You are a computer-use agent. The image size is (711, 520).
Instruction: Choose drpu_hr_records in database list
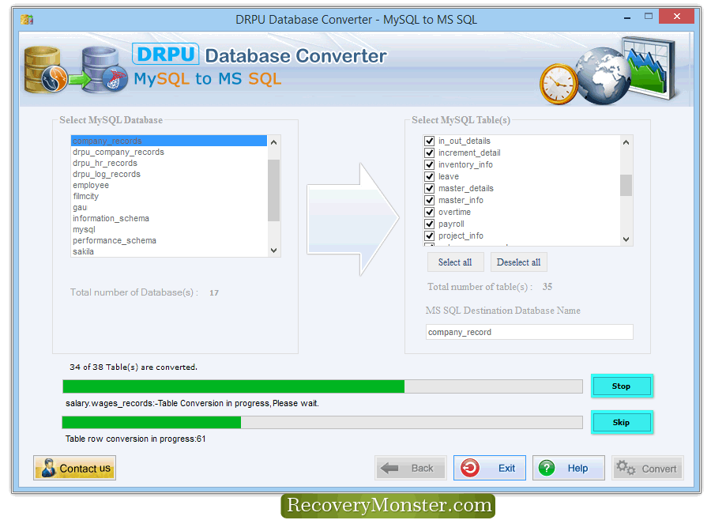coord(169,163)
